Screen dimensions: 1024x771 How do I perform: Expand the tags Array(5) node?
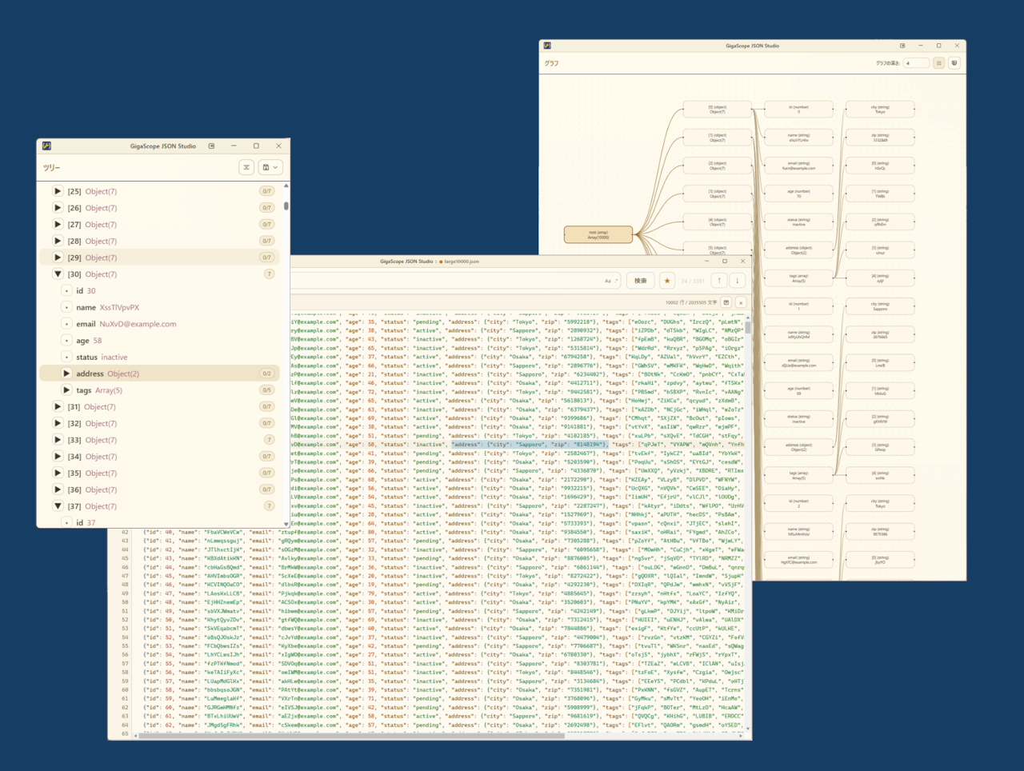[66, 390]
